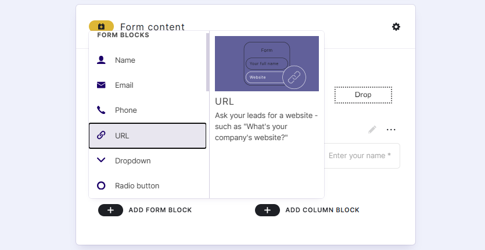Open the three-dot more options menu

(391, 130)
